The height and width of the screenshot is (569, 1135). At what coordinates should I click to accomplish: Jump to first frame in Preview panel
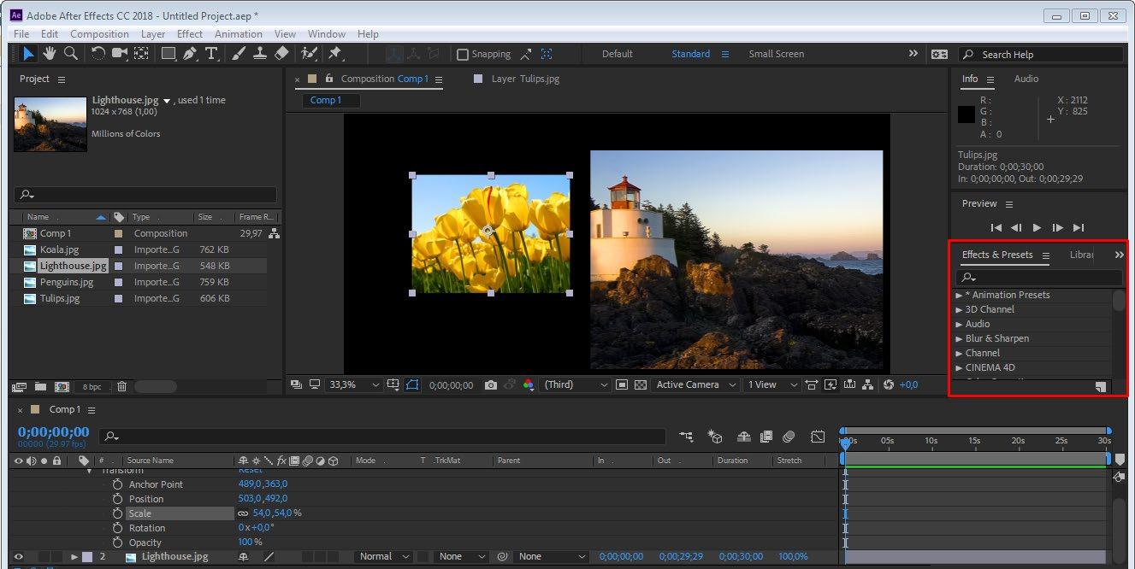996,228
